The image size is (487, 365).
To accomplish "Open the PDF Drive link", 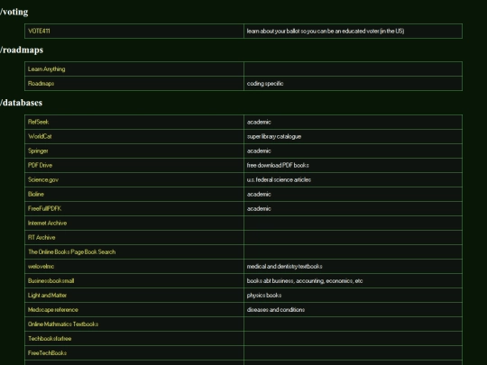I will coord(40,165).
